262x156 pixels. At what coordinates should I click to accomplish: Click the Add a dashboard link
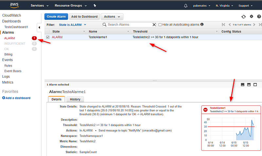pyautogui.click(x=18, y=98)
